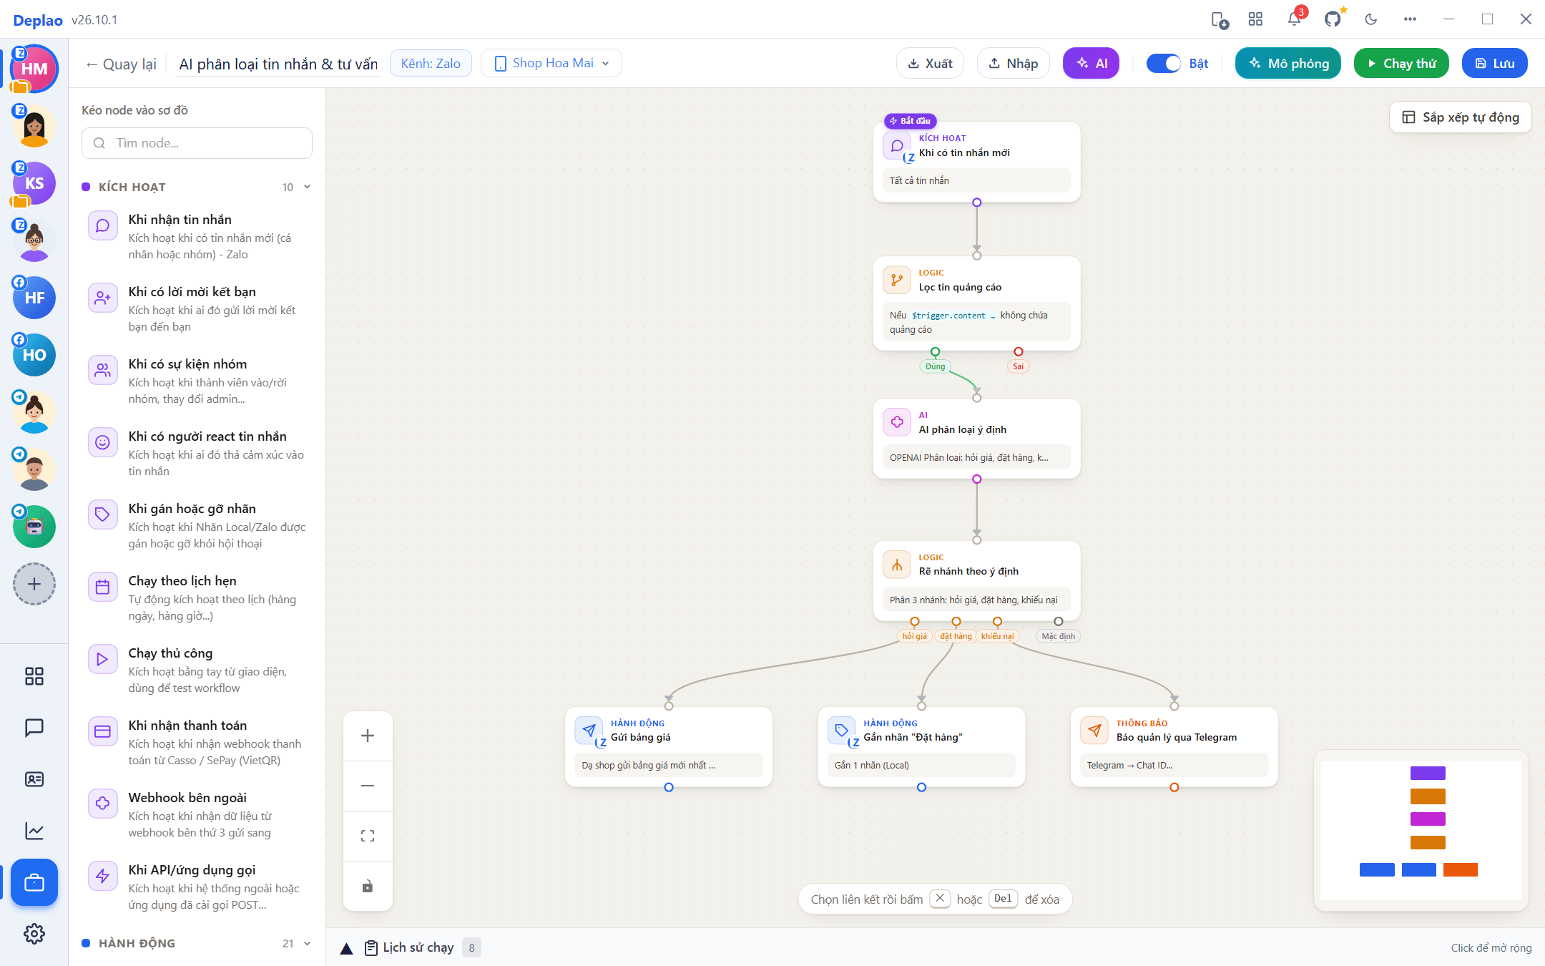
Task: Open the analytics chart icon in sidebar
Action: tap(34, 831)
